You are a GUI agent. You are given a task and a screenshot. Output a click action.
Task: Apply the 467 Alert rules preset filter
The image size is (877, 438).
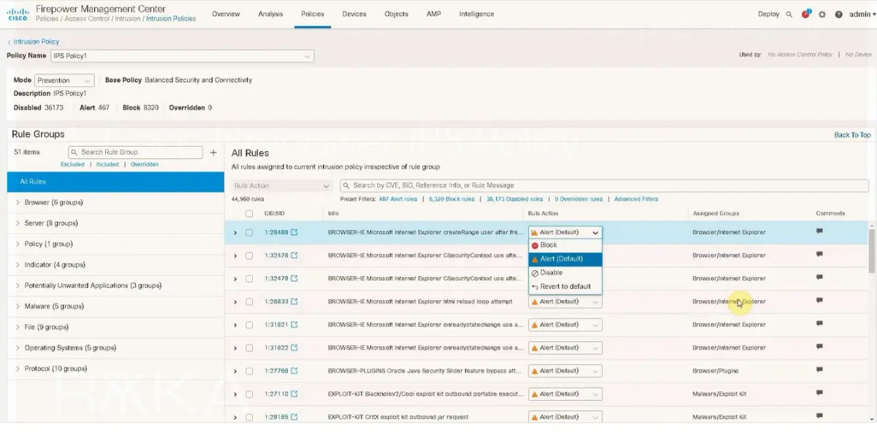point(398,199)
